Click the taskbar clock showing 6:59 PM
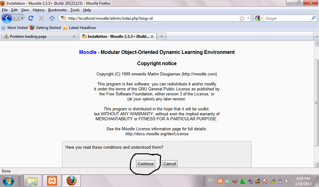This screenshot has height=187, width=319. [x=303, y=181]
